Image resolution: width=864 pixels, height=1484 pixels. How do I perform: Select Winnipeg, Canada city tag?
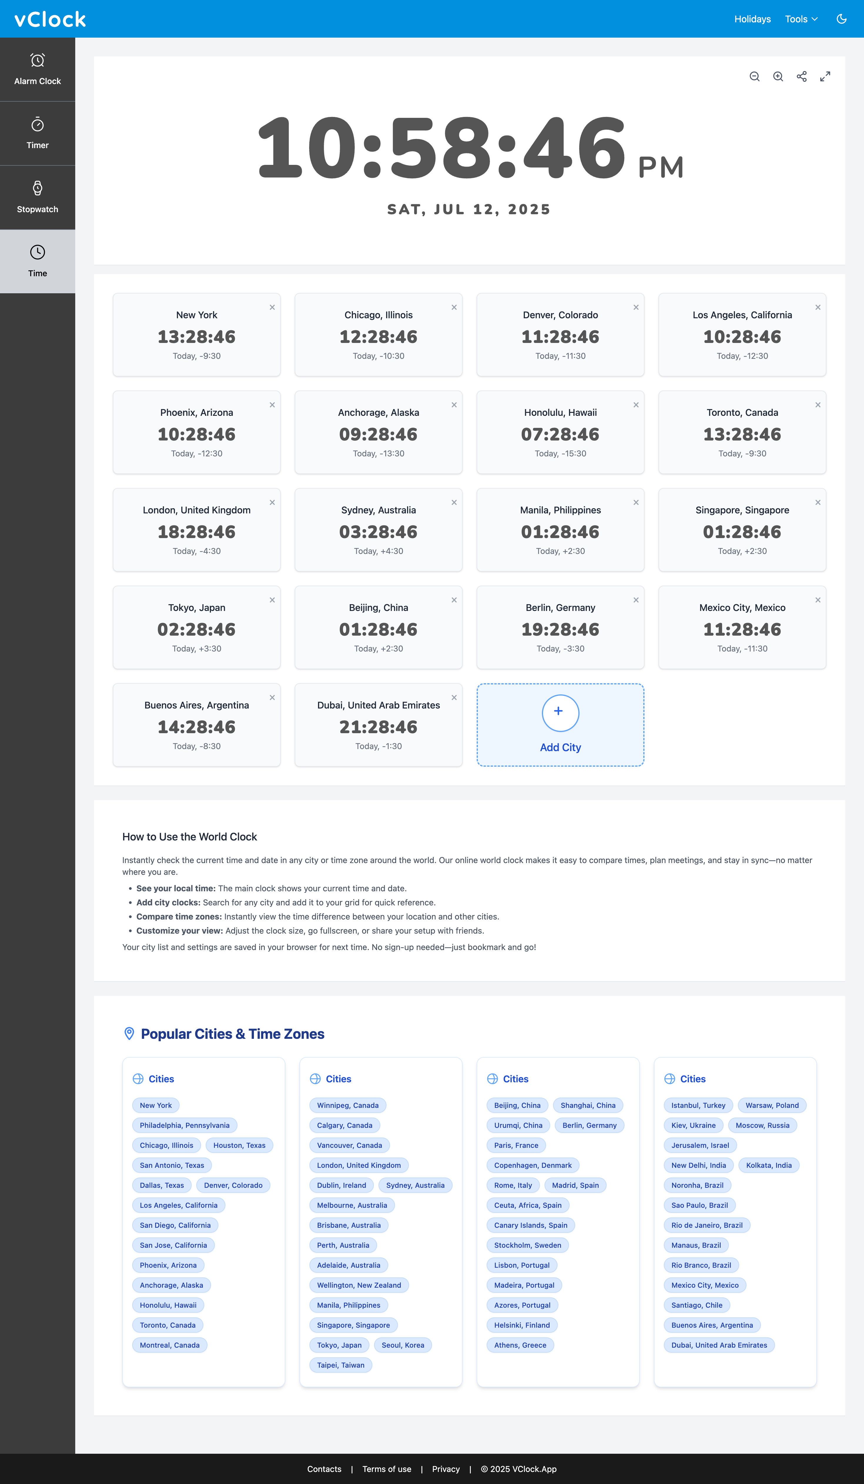(x=347, y=1105)
